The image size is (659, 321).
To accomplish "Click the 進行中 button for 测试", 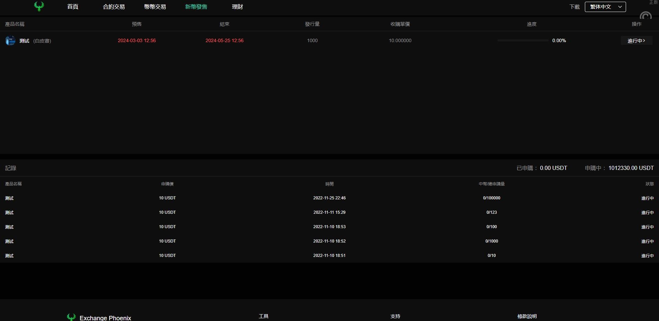I will (636, 41).
